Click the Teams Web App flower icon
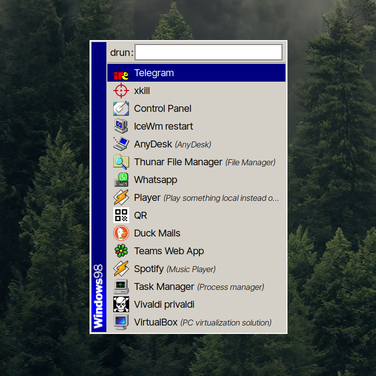 121,251
